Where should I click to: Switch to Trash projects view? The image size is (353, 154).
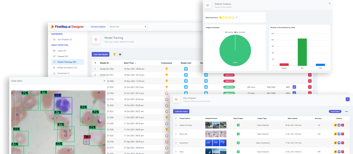346,111
